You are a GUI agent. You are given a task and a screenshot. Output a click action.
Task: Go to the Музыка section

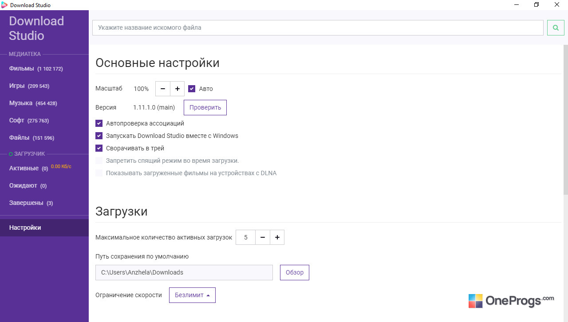point(44,103)
